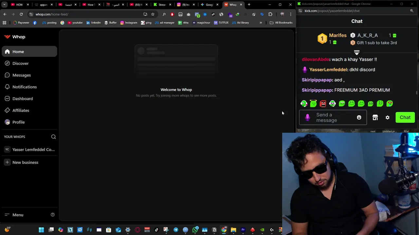419x235 pixels.
Task: Collapse the gift leaderboard arrow in chat
Action: point(357,52)
